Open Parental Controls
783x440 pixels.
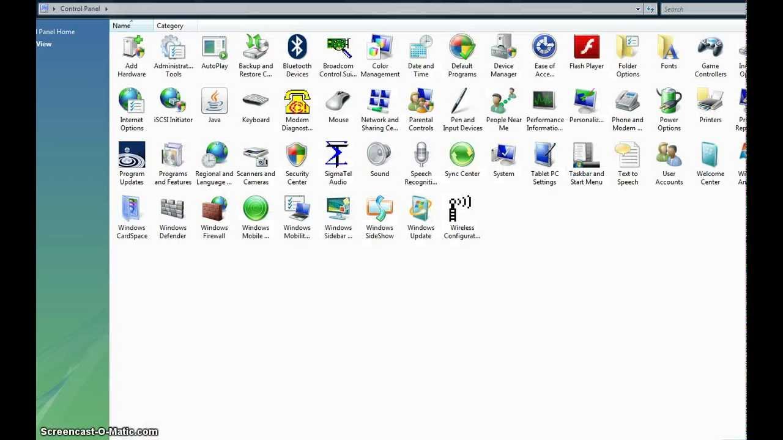click(x=421, y=110)
